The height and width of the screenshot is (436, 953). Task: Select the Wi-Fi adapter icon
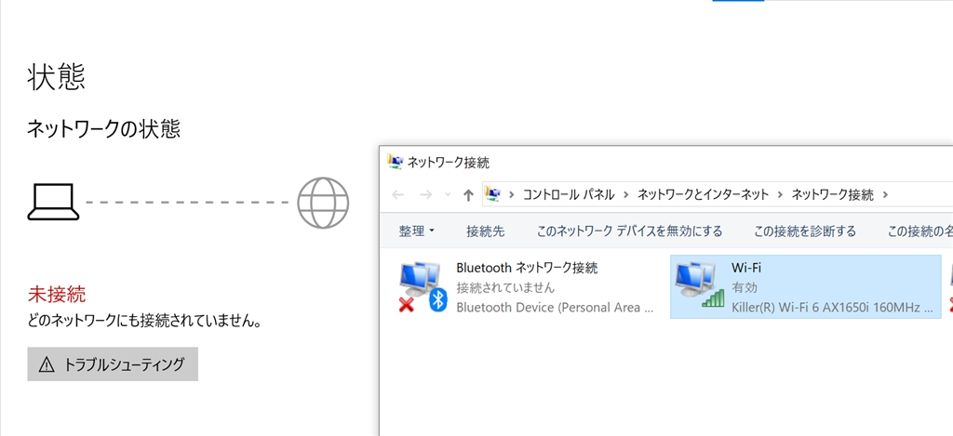click(x=700, y=286)
